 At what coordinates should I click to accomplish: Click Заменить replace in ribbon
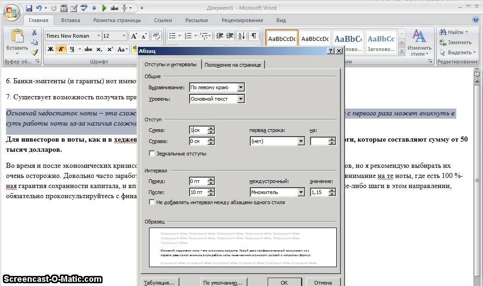pyautogui.click(x=455, y=42)
